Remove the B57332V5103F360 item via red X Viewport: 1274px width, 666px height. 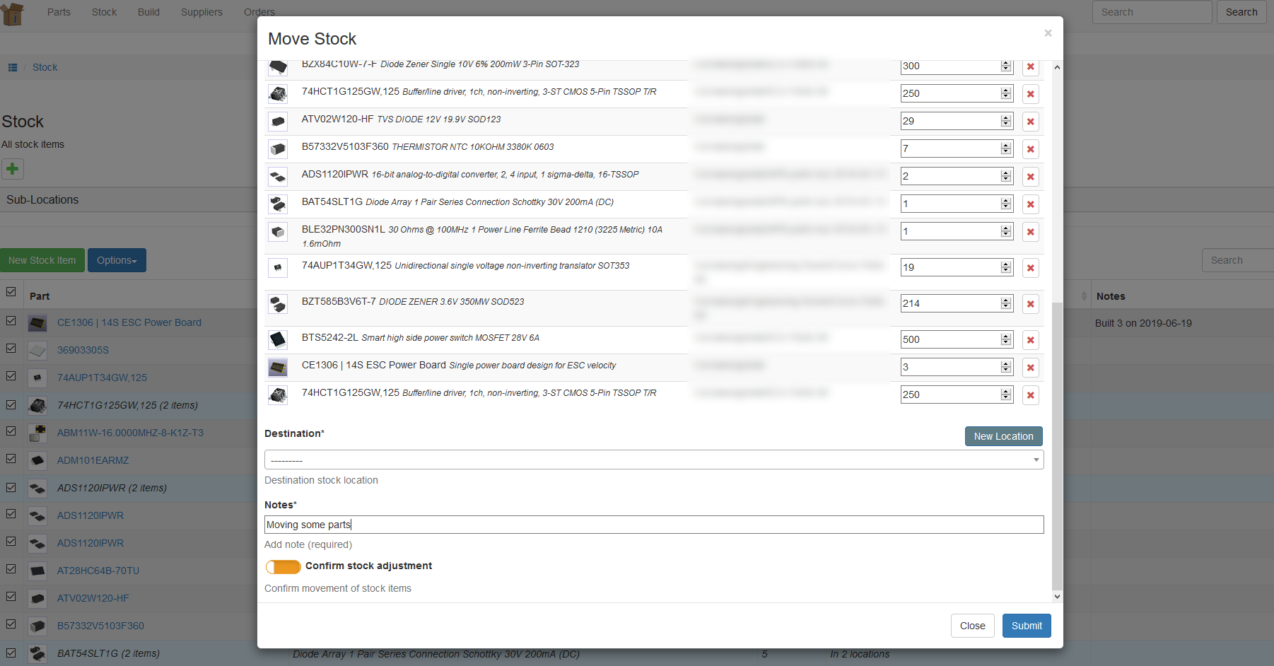click(1030, 149)
